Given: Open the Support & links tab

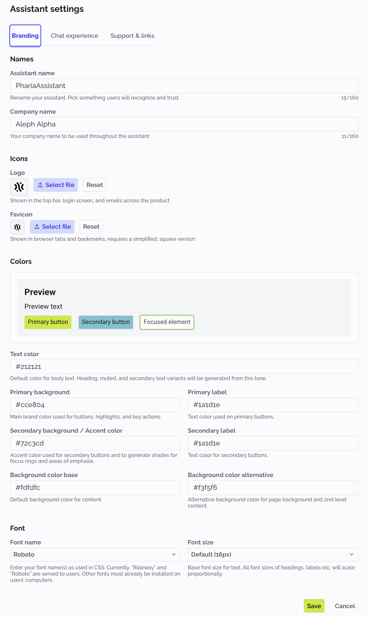Looking at the screenshot, I should pyautogui.click(x=132, y=35).
